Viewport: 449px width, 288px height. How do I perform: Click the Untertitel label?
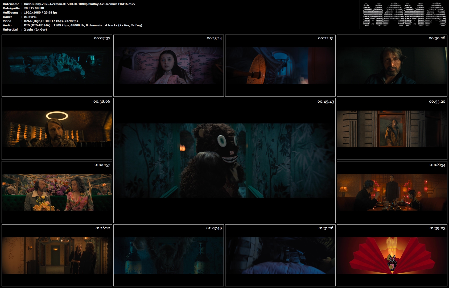point(10,30)
